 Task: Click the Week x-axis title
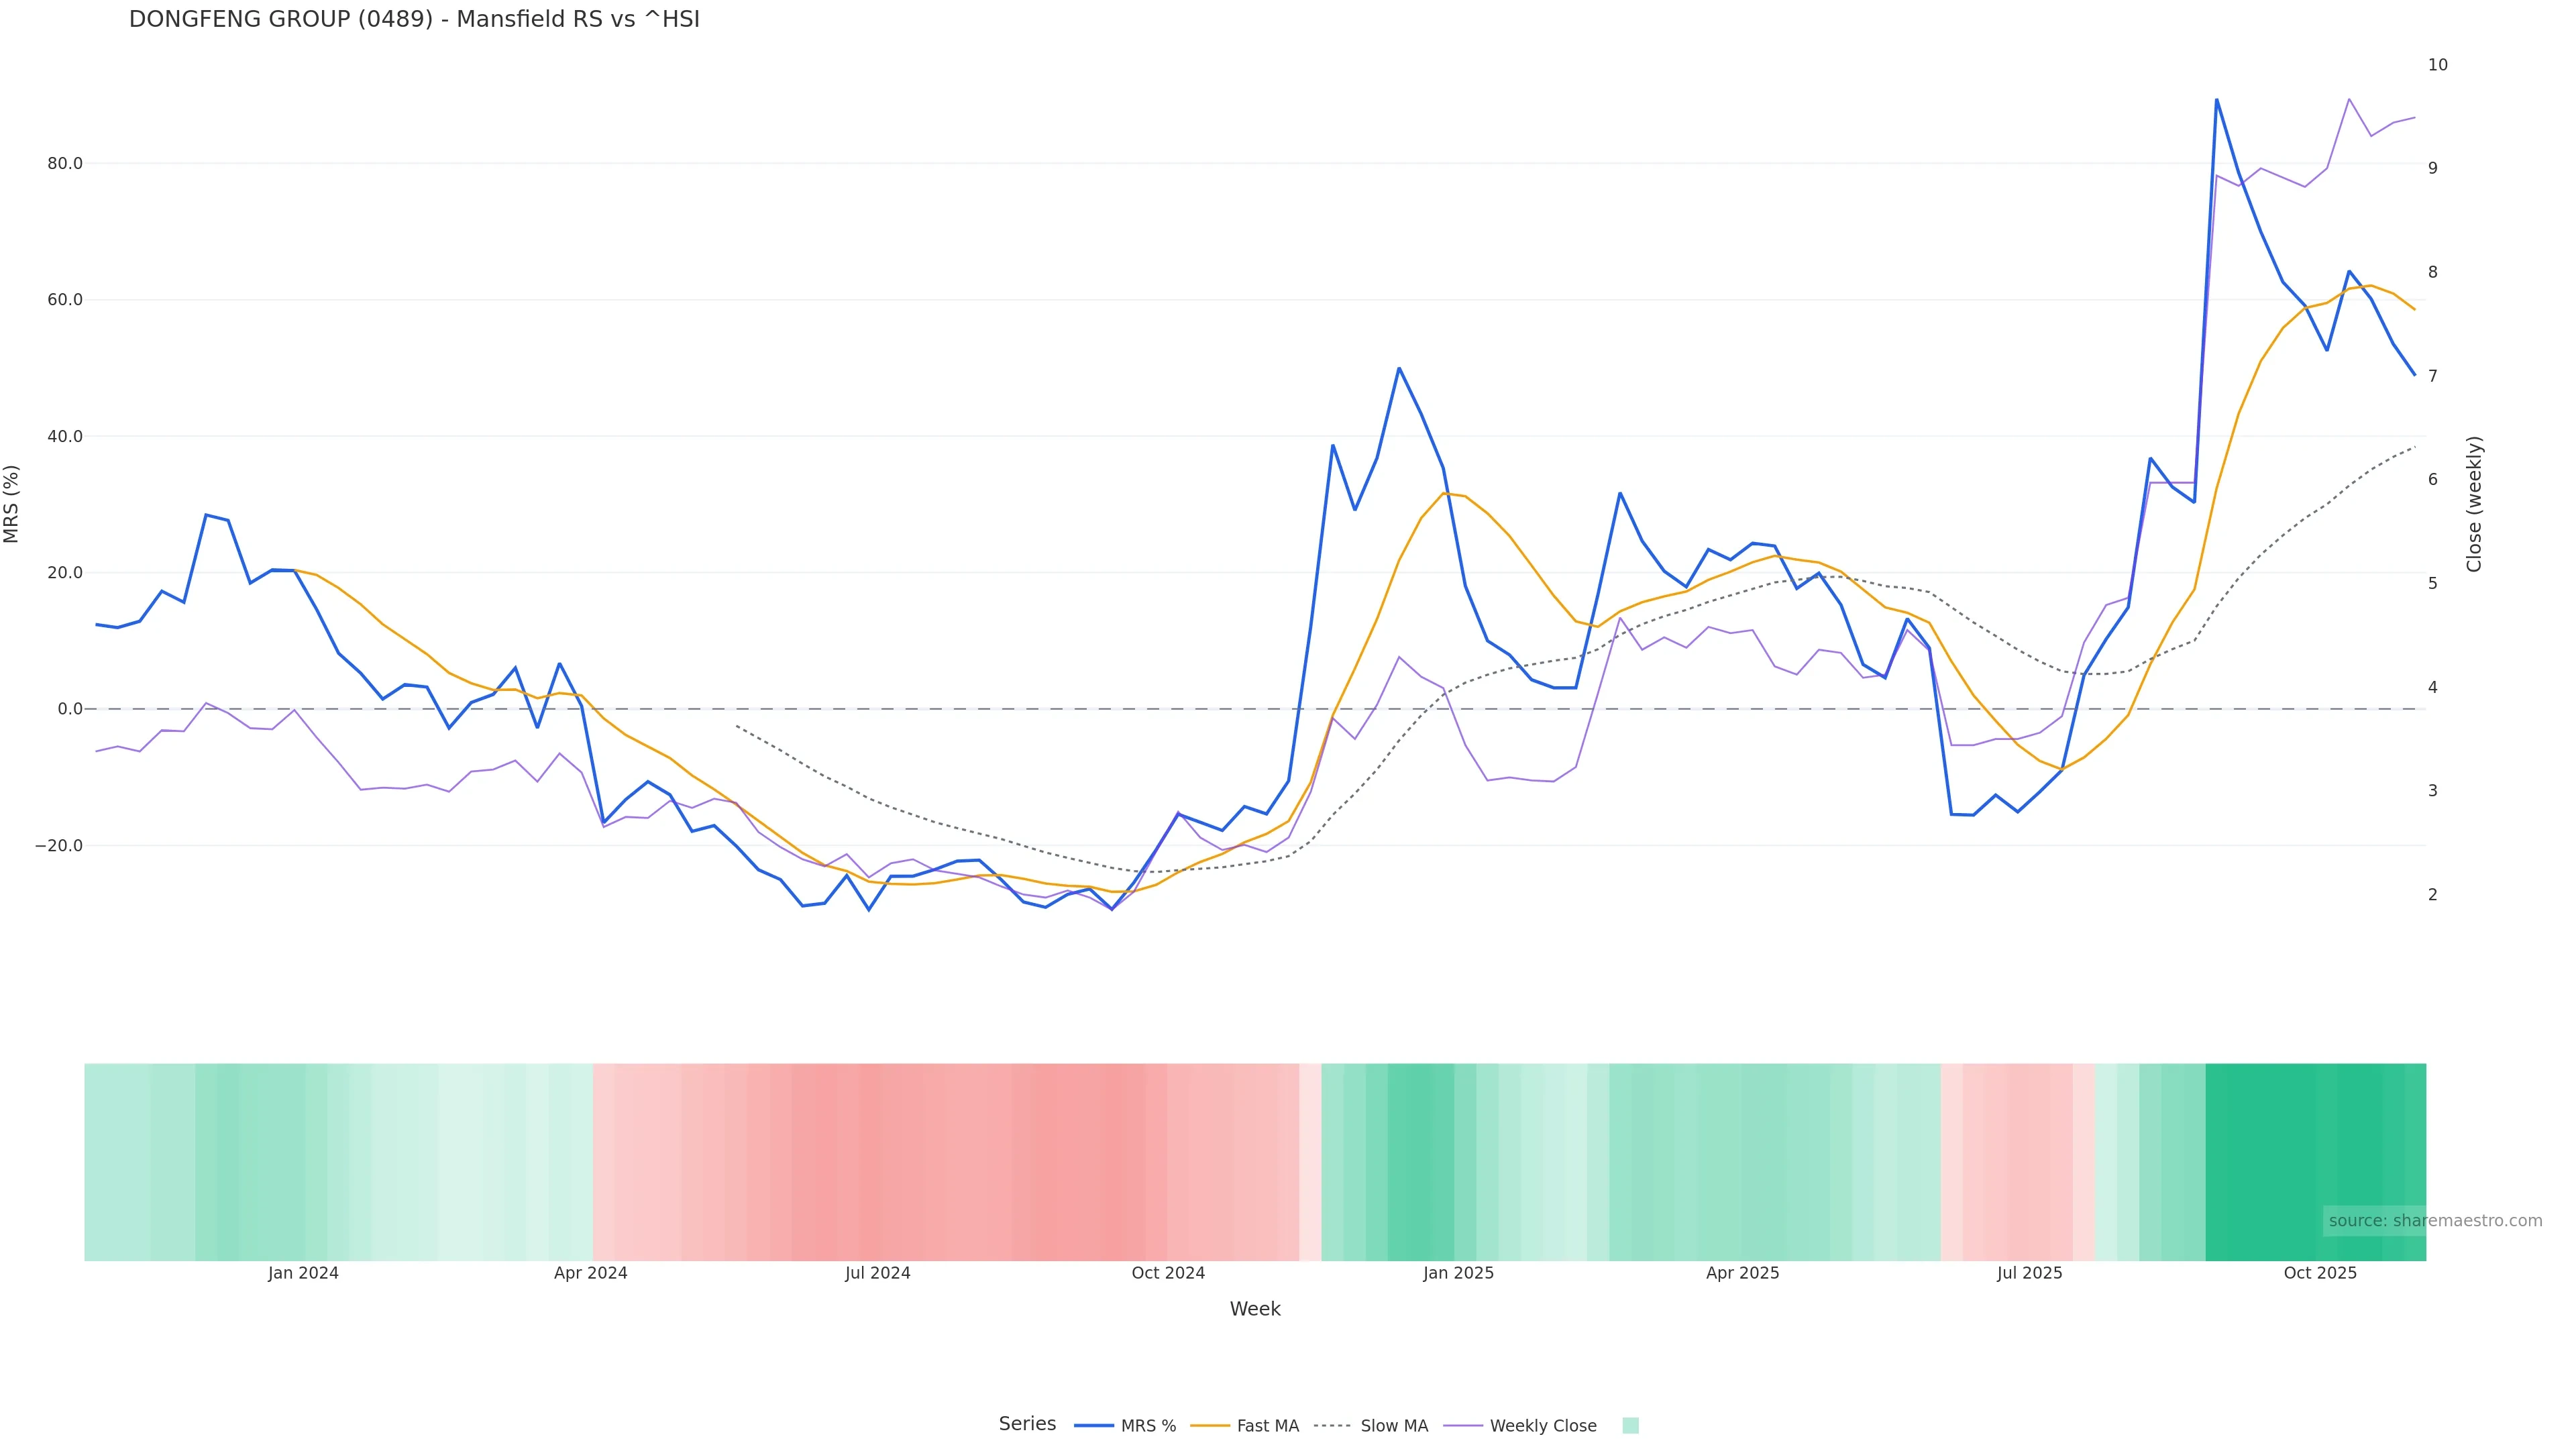click(x=1254, y=1309)
